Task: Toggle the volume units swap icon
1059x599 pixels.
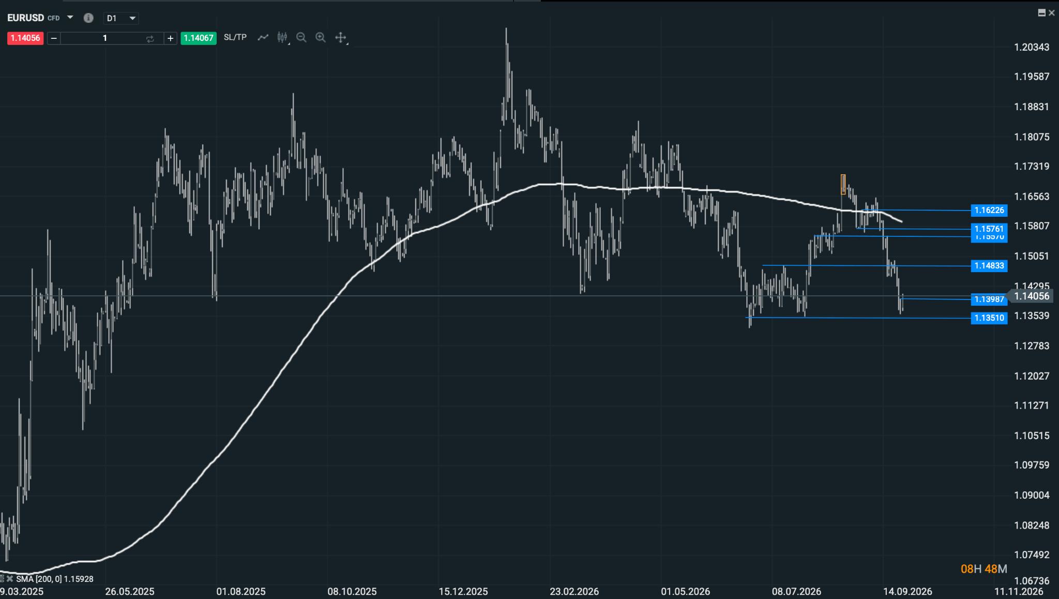Action: [x=150, y=39]
